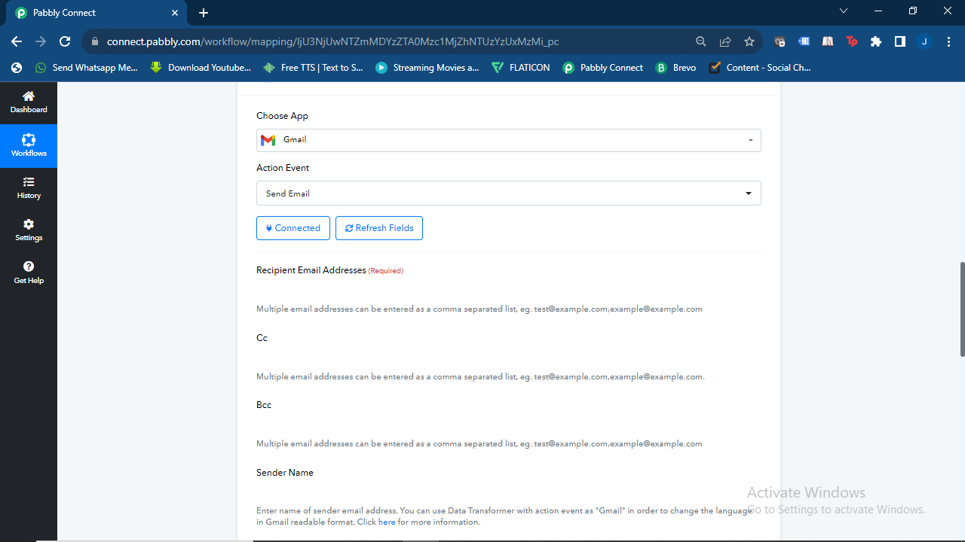Viewport: 965px width, 542px height.
Task: Open the tab search chevron
Action: click(x=844, y=11)
